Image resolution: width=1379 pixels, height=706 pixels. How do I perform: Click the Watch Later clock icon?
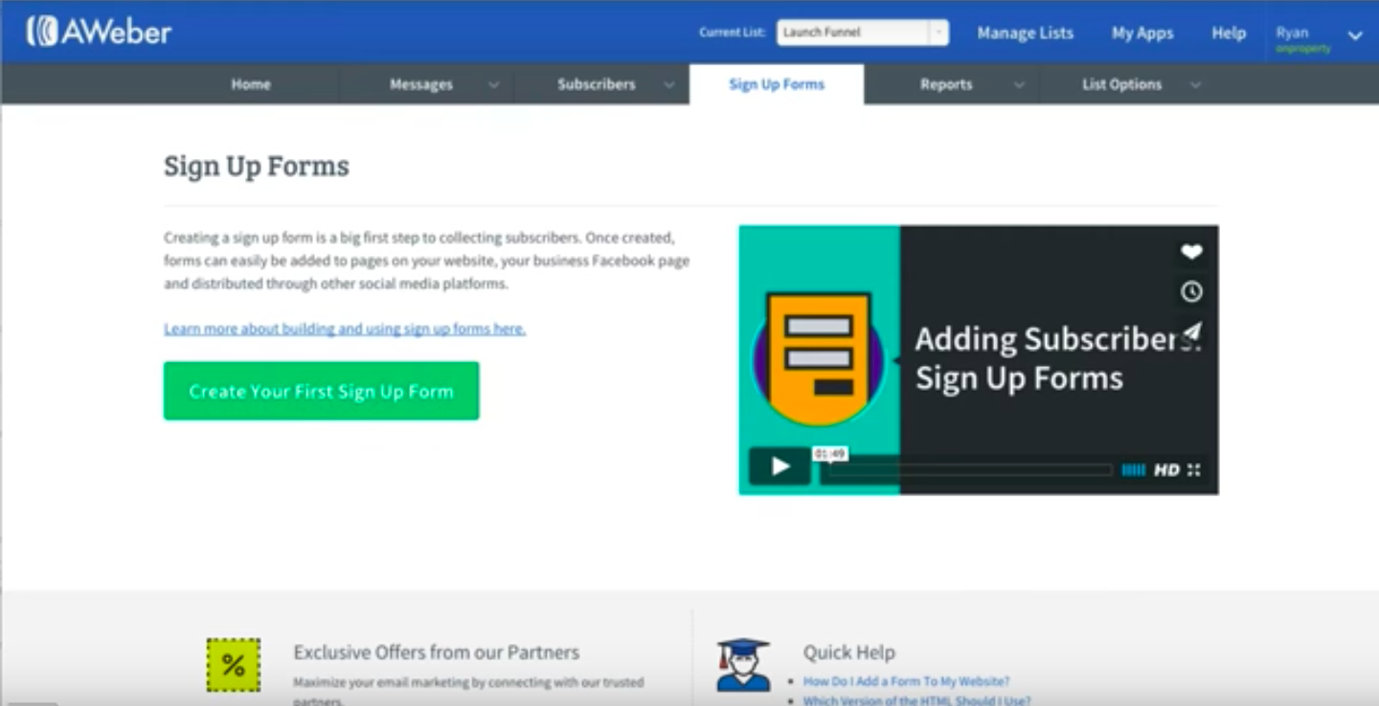tap(1191, 292)
